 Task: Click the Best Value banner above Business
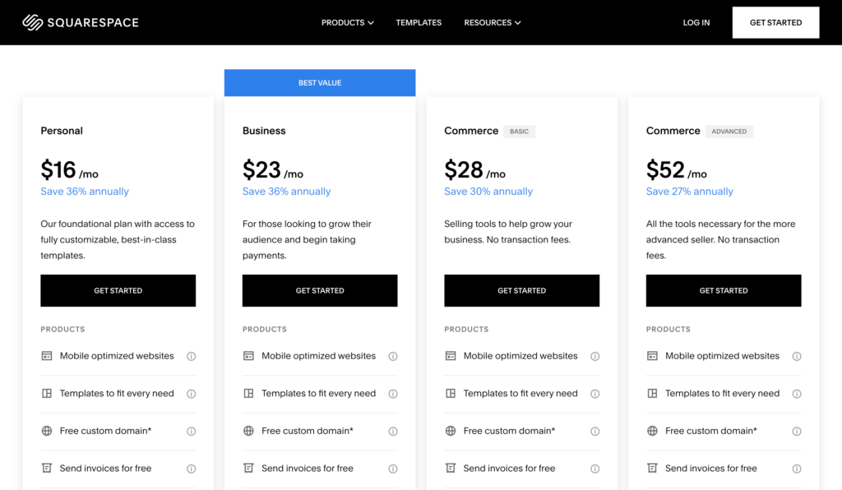[319, 82]
